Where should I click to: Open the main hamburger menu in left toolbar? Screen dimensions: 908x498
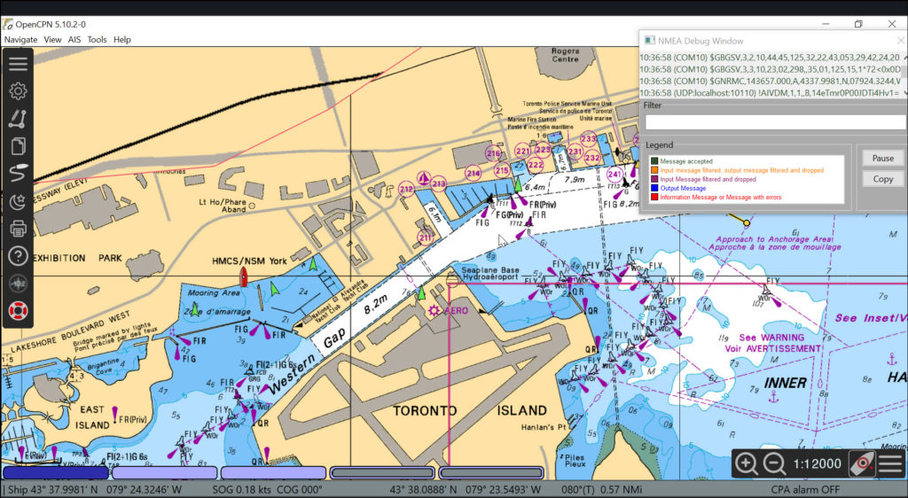pos(18,64)
